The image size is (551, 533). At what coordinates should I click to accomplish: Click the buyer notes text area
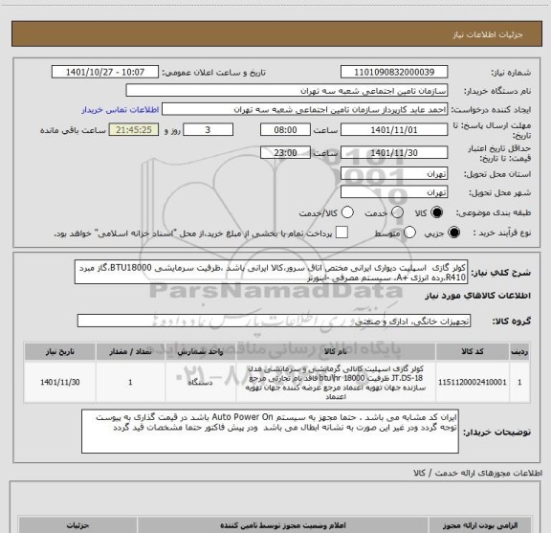click(270, 431)
